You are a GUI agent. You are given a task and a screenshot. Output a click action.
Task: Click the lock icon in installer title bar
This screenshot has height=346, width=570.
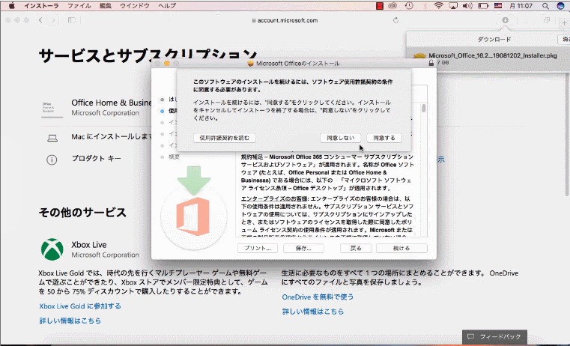tap(431, 63)
